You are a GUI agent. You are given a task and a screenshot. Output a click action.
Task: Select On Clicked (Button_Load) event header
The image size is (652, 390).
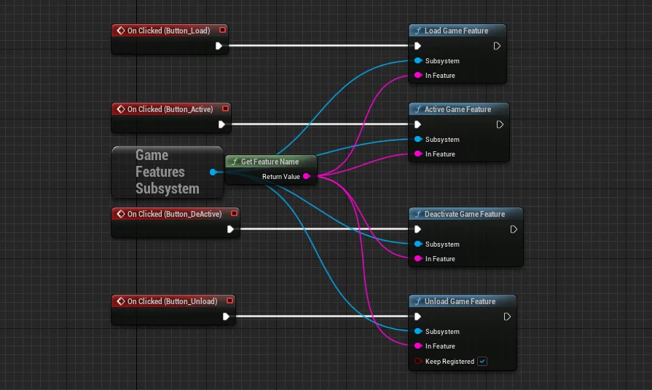(168, 31)
